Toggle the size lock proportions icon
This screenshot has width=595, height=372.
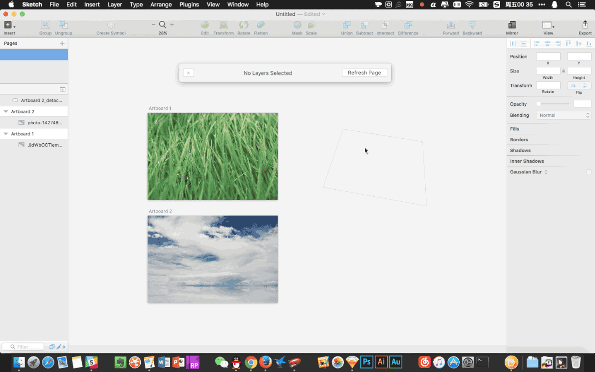click(x=564, y=71)
